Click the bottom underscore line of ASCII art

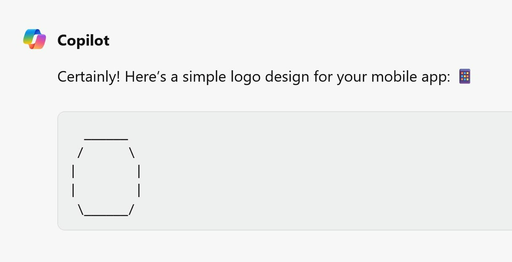click(x=106, y=215)
